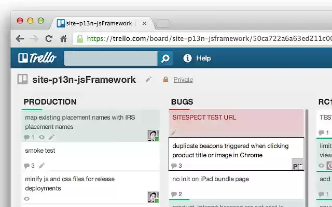Image resolution: width=332 pixels, height=207 pixels.
Task: Click the pencil icon on the smoke test card
Action: pyautogui.click(x=41, y=166)
